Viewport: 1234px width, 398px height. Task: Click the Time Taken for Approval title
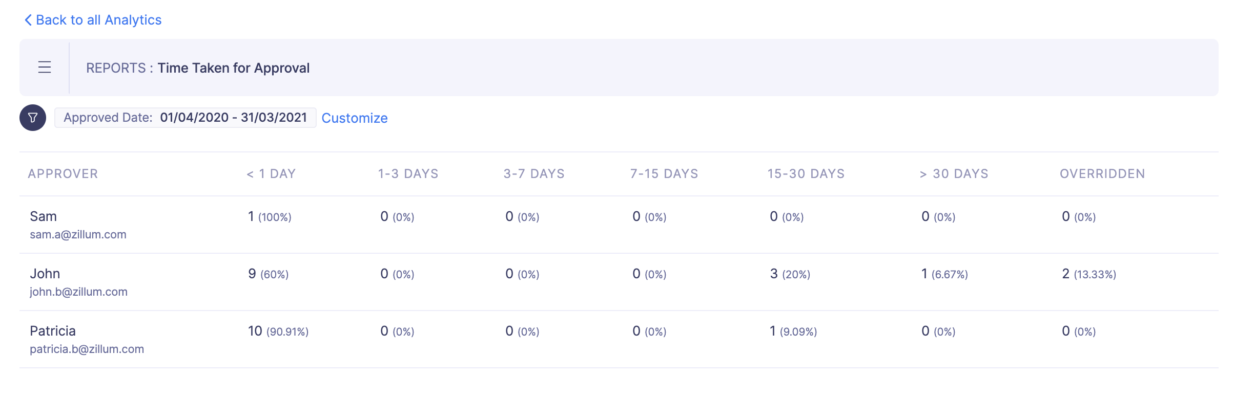[233, 68]
